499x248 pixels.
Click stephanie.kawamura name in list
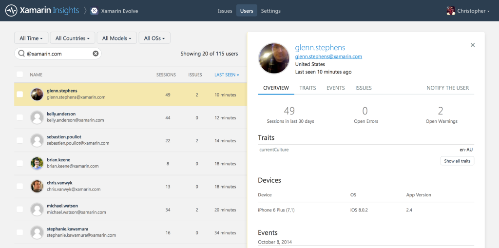(67, 229)
